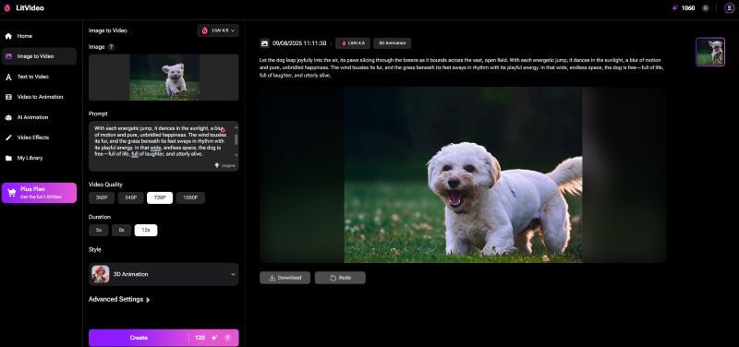Click the Image to Video picture icon
The height and width of the screenshot is (347, 739).
point(8,56)
